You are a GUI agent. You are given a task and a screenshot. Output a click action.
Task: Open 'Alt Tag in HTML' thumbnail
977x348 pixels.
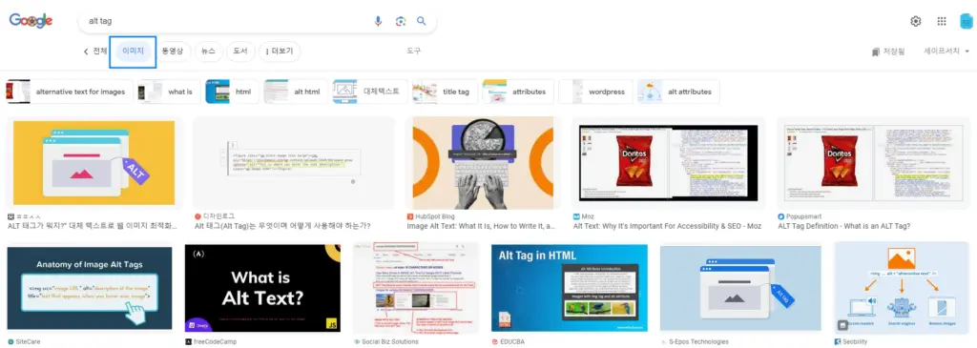[570, 288]
